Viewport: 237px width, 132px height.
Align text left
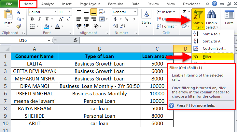point(78,19)
